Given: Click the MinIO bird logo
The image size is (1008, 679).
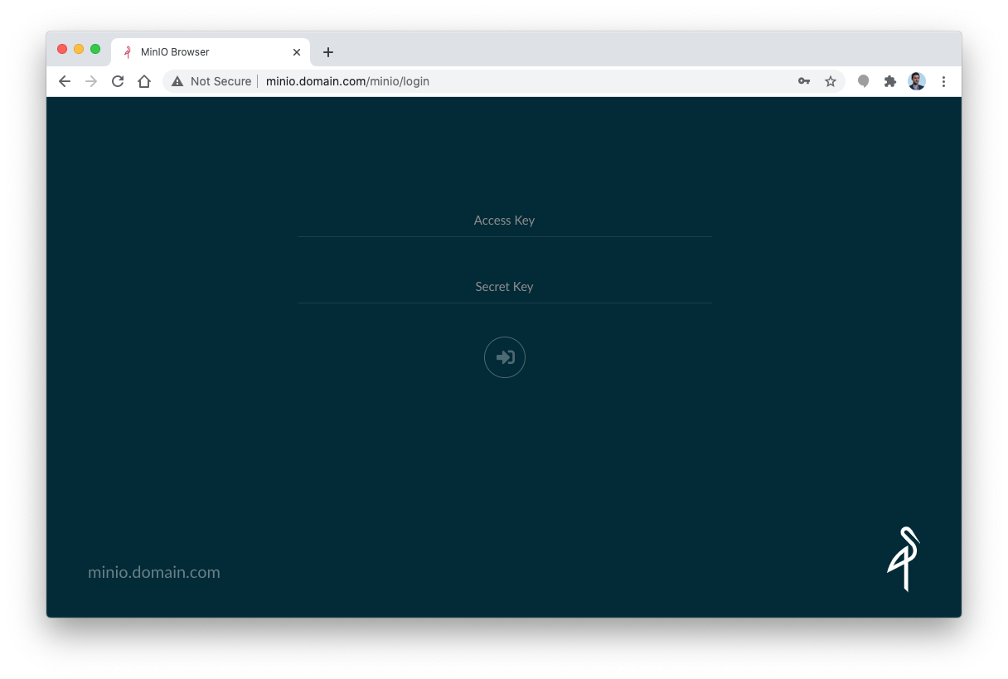Looking at the screenshot, I should [x=904, y=559].
